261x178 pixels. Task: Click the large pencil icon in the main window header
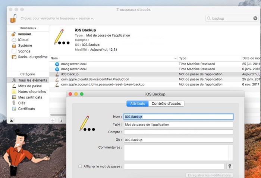[x=62, y=37]
